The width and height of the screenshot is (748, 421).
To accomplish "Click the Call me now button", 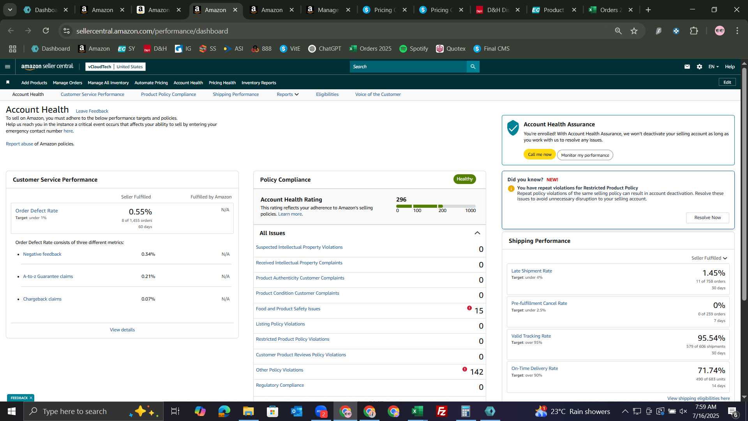I will [540, 154].
